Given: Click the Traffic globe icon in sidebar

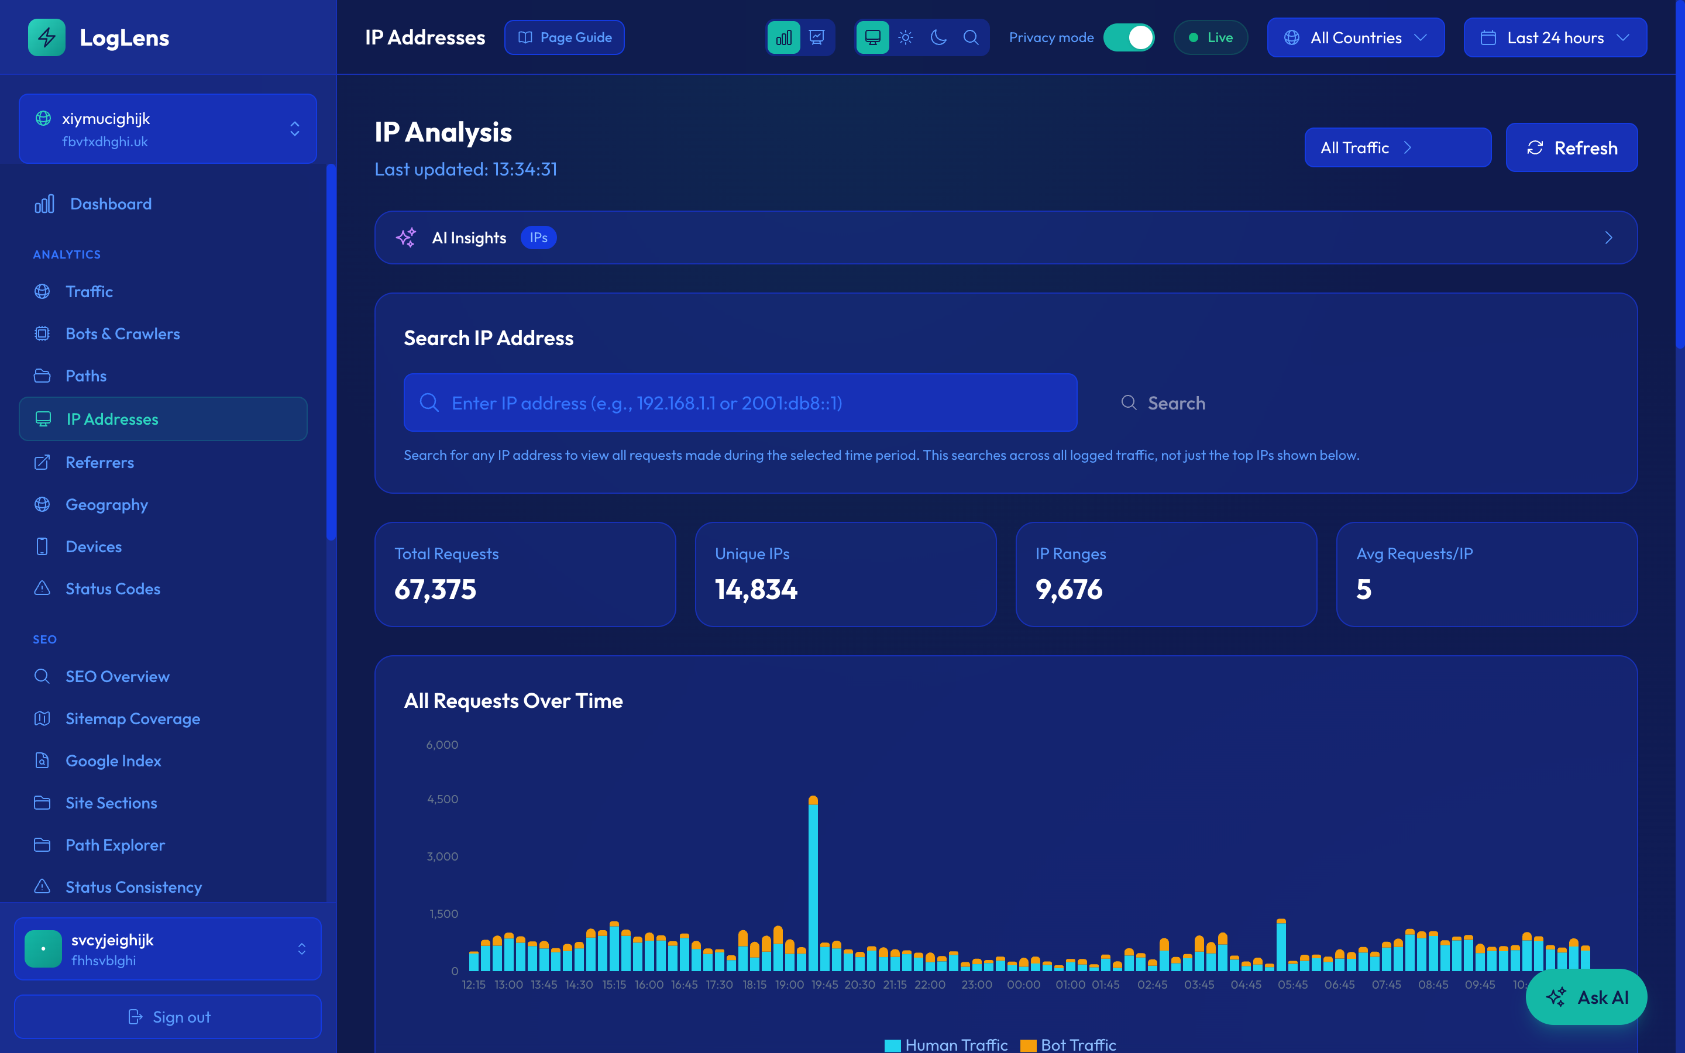Looking at the screenshot, I should tap(43, 291).
